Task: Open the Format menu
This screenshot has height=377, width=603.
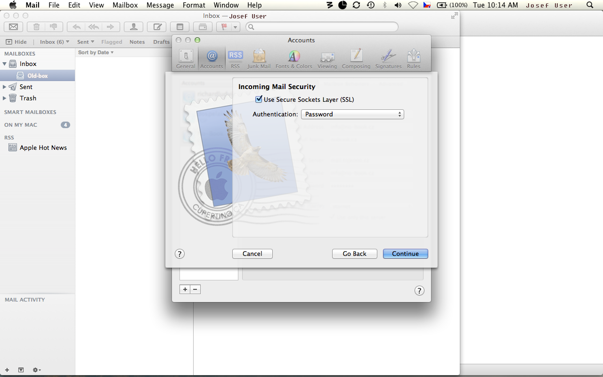Action: [194, 5]
